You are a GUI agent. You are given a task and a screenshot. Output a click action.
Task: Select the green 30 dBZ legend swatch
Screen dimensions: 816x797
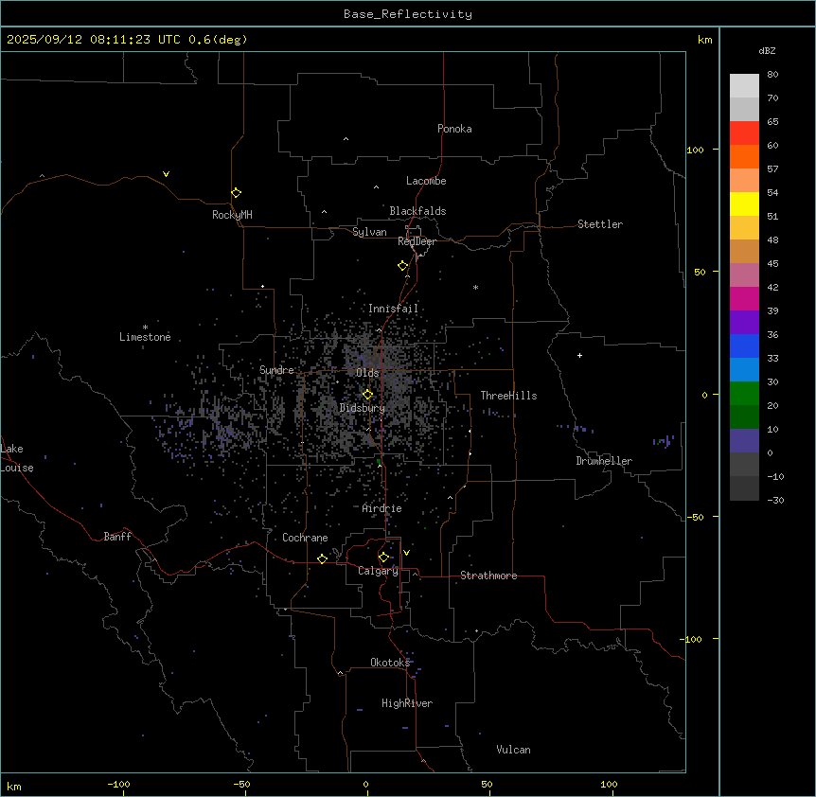point(744,394)
